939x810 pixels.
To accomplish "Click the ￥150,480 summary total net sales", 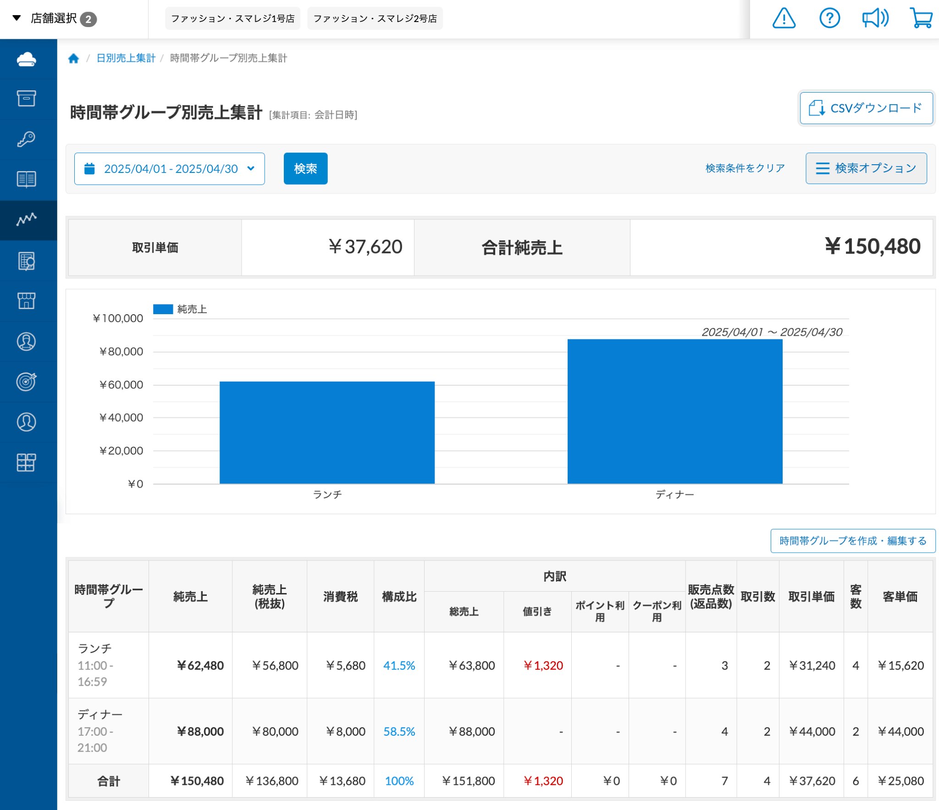I will point(873,247).
